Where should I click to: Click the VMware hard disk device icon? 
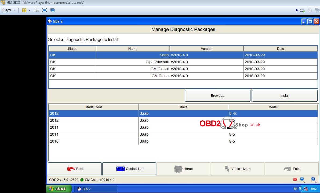[x=302, y=10]
